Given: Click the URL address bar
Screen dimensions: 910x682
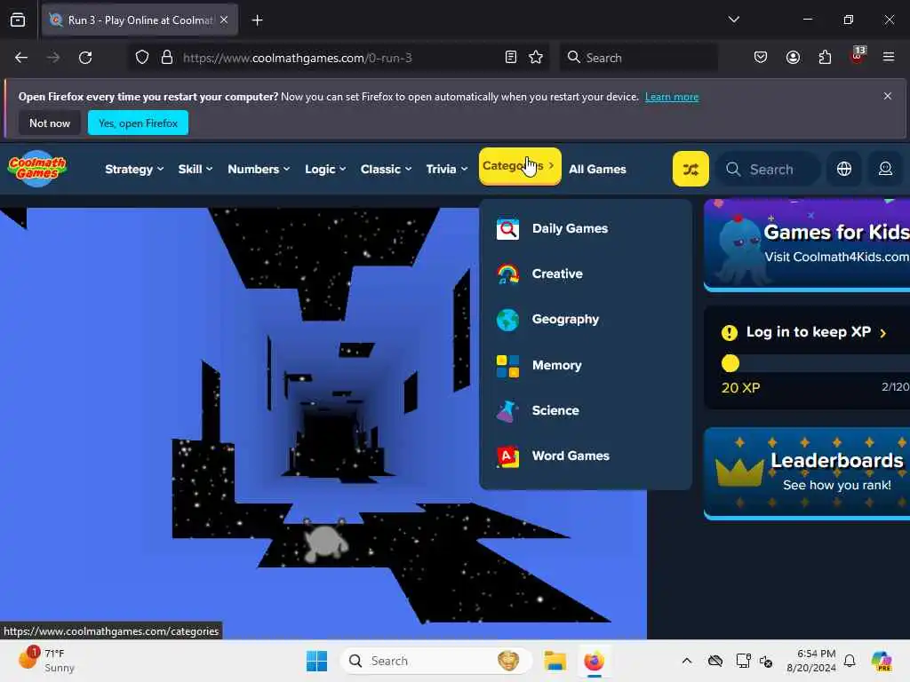Looking at the screenshot, I should pyautogui.click(x=339, y=58).
